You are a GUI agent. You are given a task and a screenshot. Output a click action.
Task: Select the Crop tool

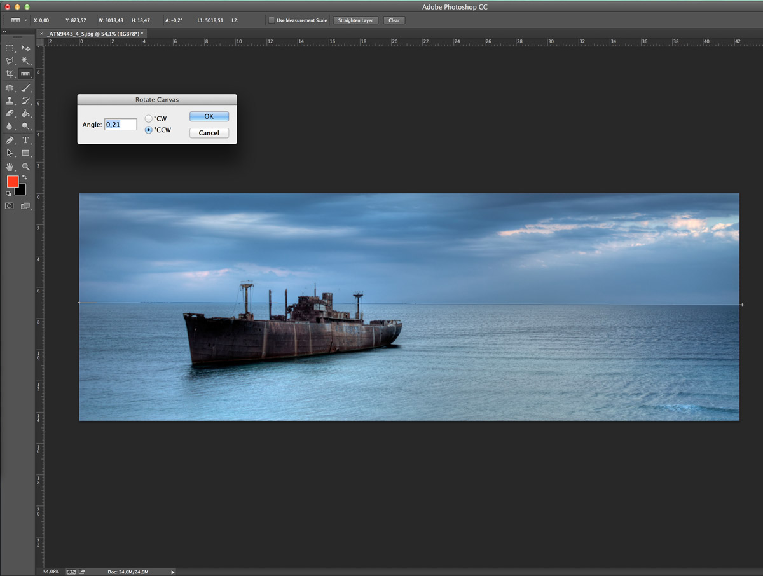10,74
